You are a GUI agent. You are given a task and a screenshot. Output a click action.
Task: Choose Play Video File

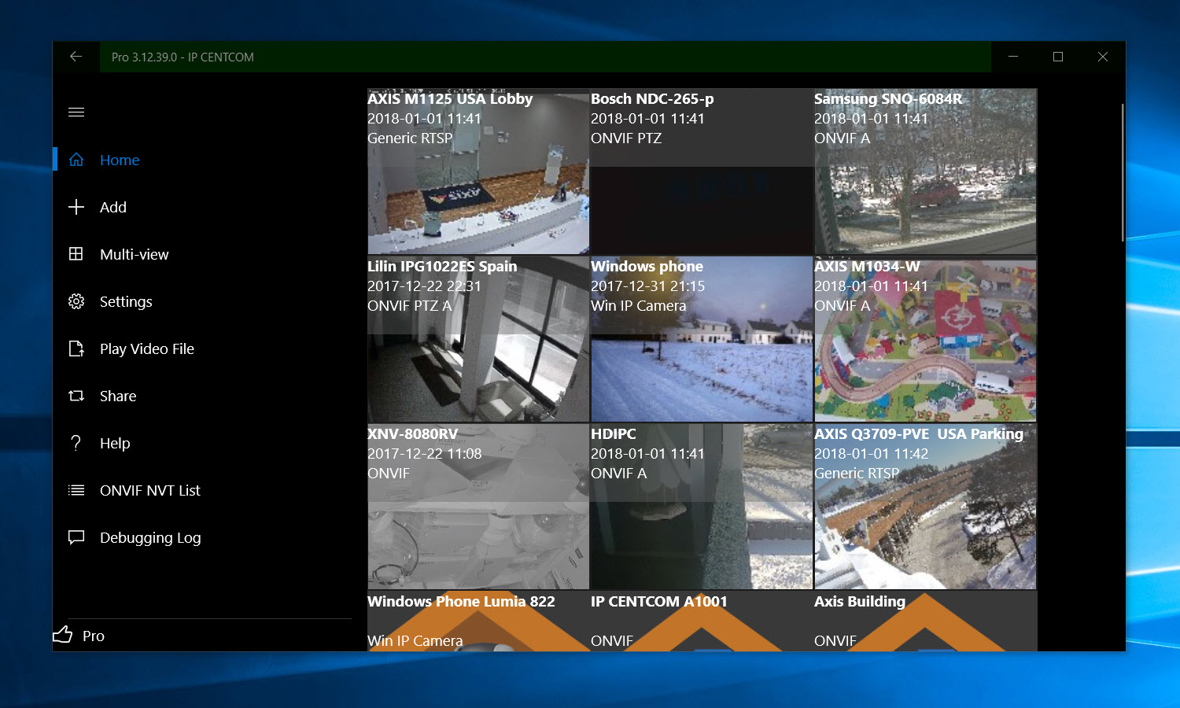tap(147, 348)
